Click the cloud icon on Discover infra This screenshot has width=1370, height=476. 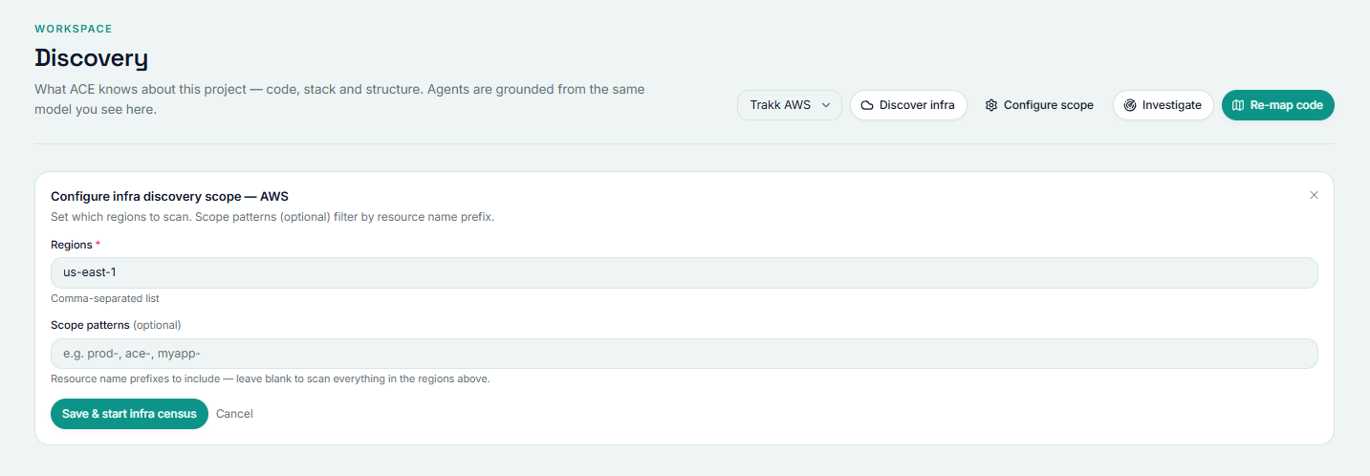(x=867, y=105)
